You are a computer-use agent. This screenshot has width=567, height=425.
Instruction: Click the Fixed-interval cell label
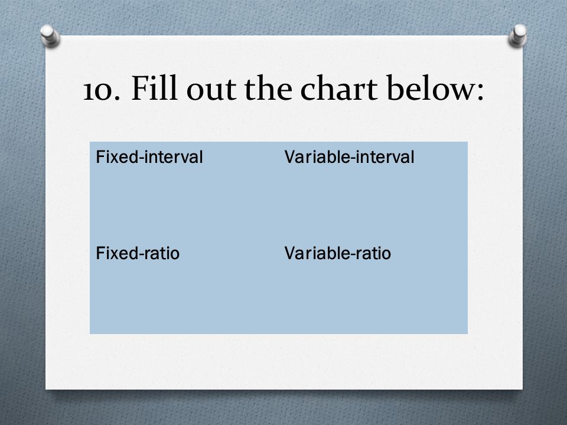(x=149, y=157)
